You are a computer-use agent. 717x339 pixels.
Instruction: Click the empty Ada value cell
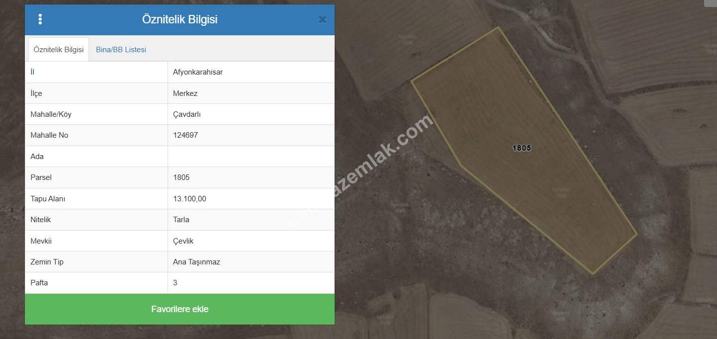point(251,157)
